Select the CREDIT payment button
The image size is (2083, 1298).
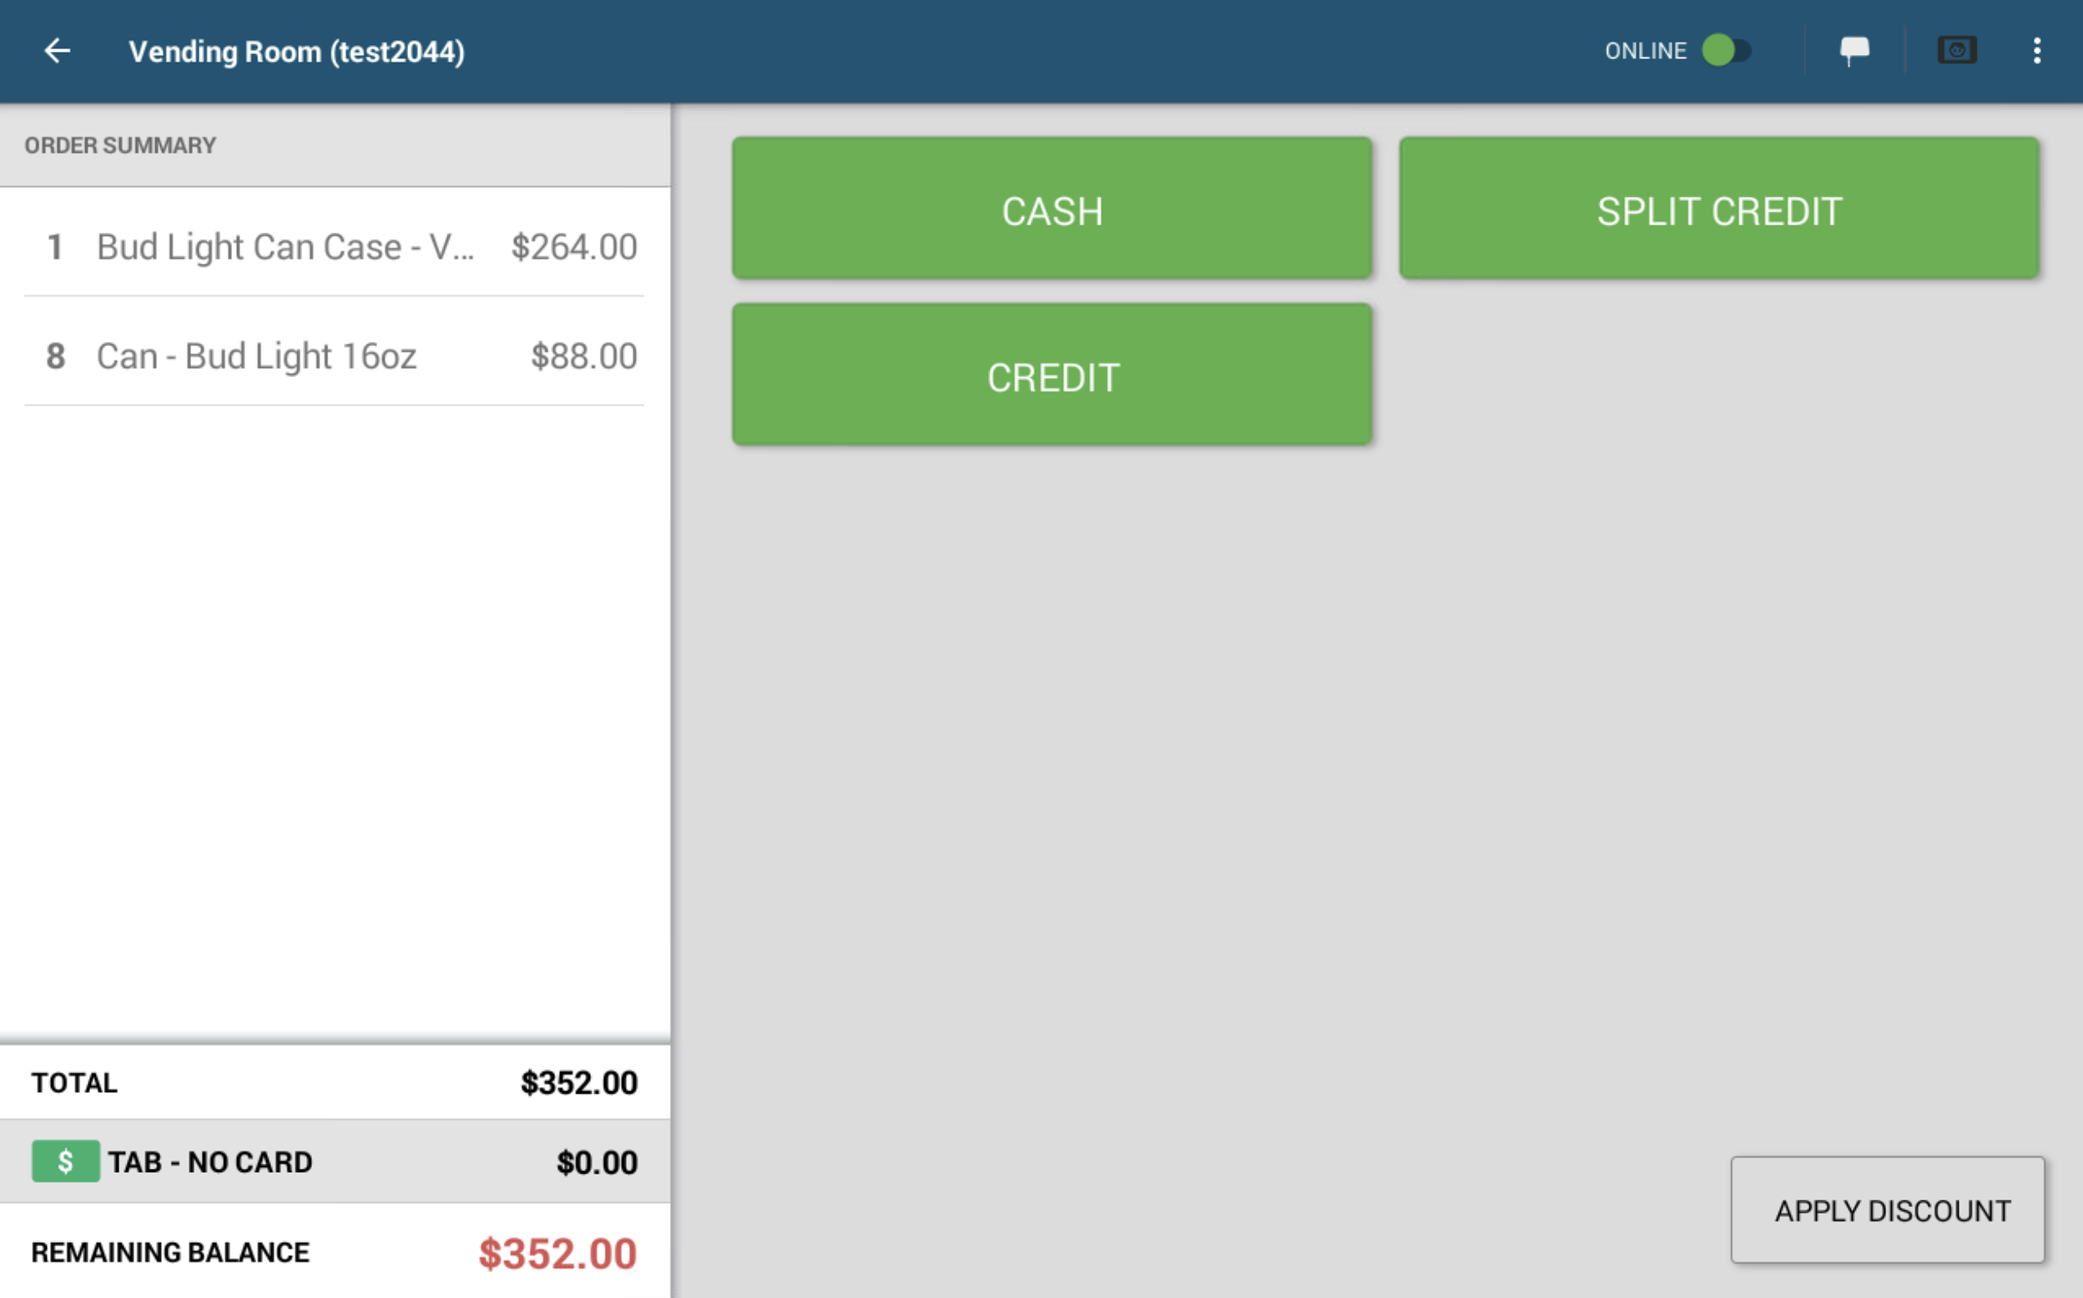pos(1052,375)
